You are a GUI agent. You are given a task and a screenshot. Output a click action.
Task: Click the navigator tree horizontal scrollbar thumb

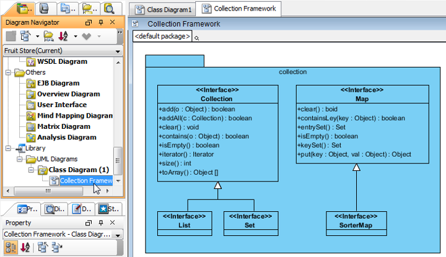coord(48,191)
